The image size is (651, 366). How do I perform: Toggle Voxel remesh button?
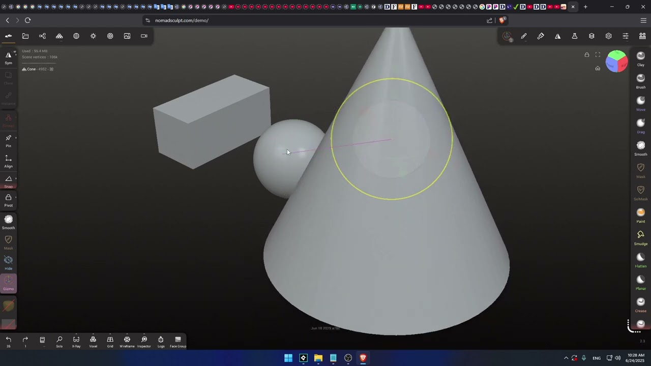coord(93,342)
